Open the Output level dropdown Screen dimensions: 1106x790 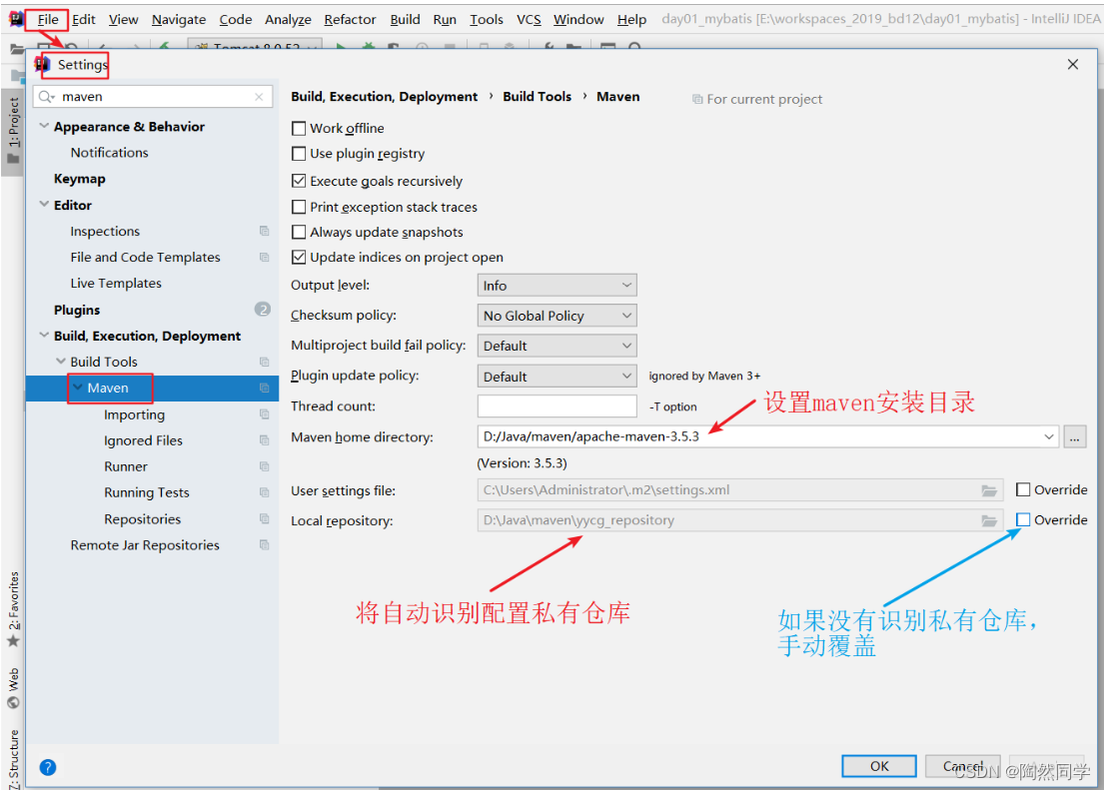pos(557,286)
